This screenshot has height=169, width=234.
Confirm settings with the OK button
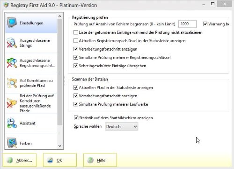60,160
